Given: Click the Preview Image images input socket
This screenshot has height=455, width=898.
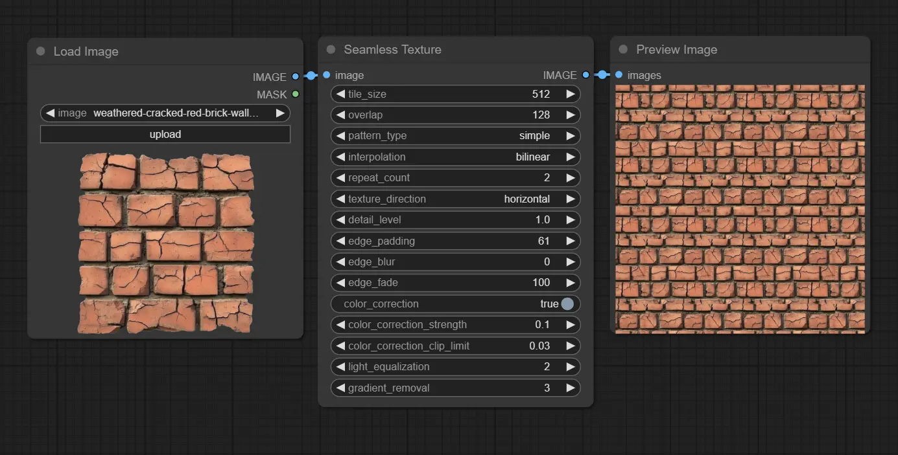Looking at the screenshot, I should [619, 75].
